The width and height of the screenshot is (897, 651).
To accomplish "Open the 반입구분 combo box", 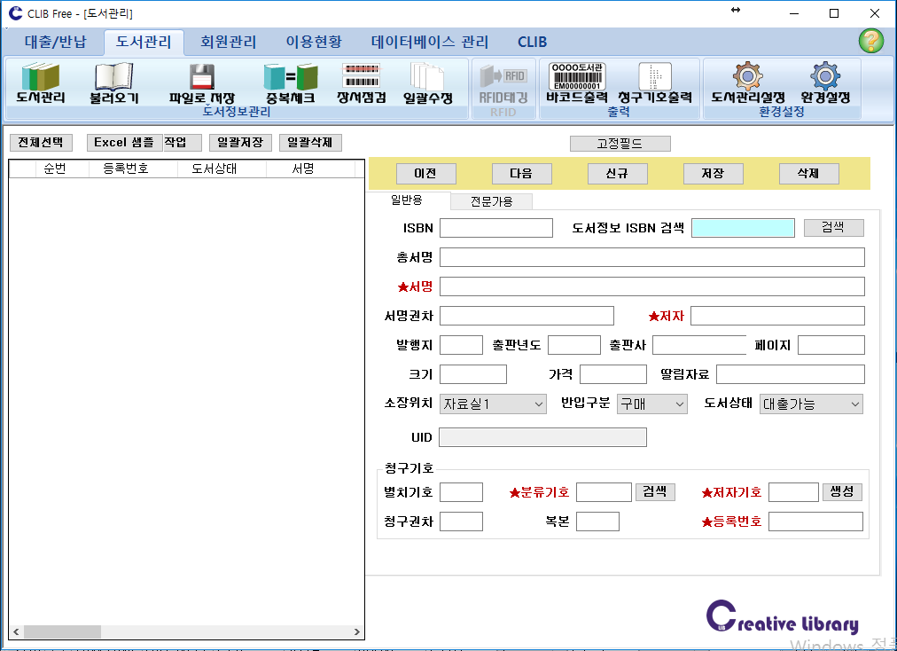I will tap(652, 404).
